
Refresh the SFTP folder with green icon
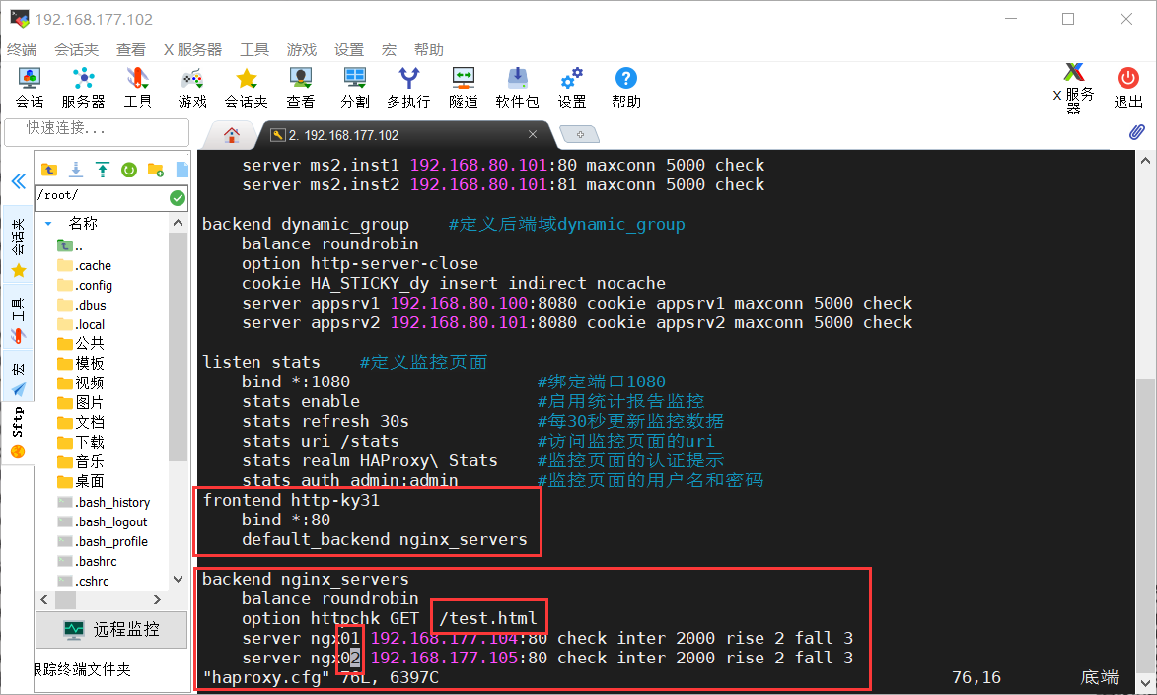tap(129, 170)
